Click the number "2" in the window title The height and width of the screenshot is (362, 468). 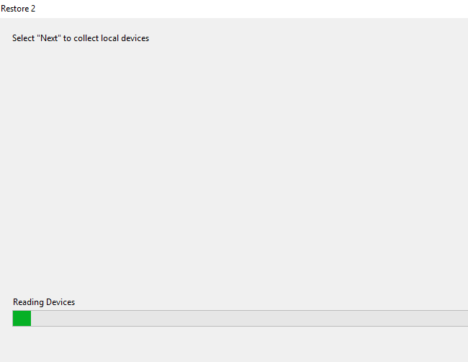[32, 9]
